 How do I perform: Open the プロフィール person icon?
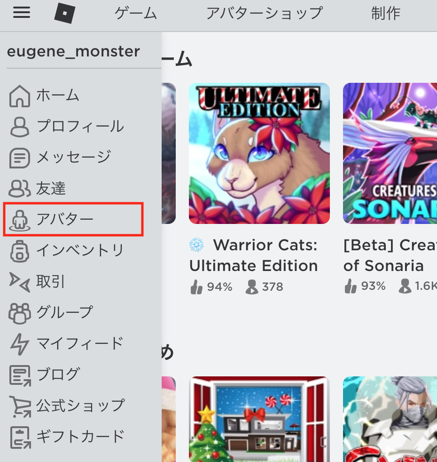(x=20, y=127)
